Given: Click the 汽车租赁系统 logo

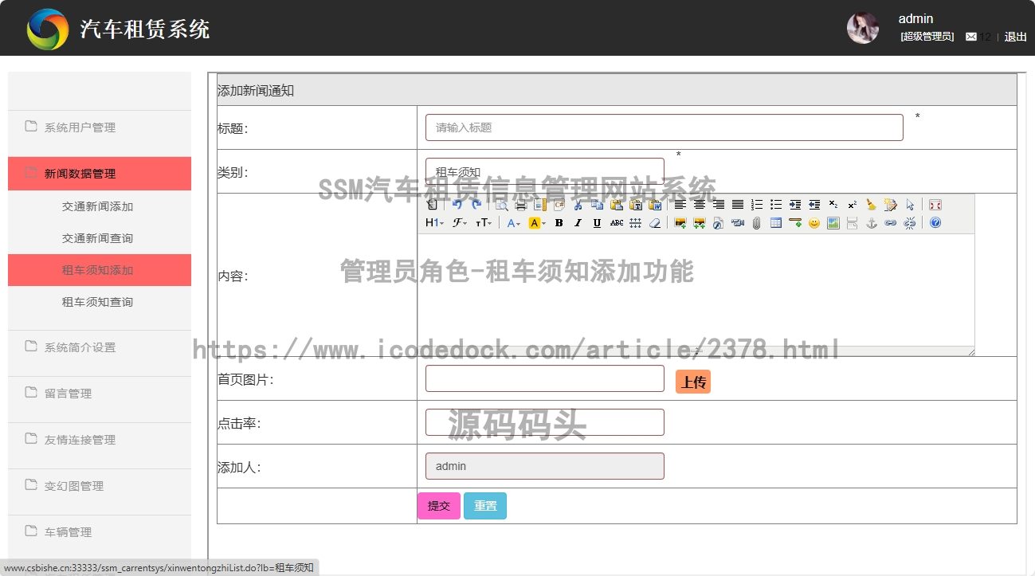Looking at the screenshot, I should [48, 29].
